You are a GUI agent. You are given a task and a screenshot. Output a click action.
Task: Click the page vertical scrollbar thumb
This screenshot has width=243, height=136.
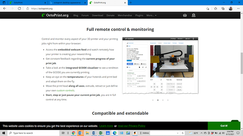pyautogui.click(x=242, y=63)
